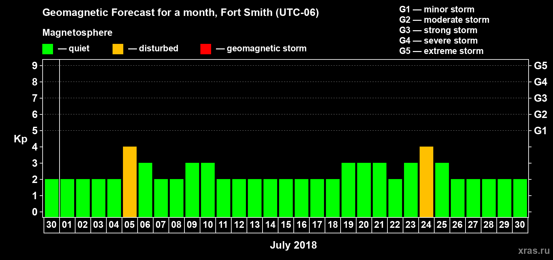Click the green bar for July 21
553x260 pixels.
pos(380,190)
